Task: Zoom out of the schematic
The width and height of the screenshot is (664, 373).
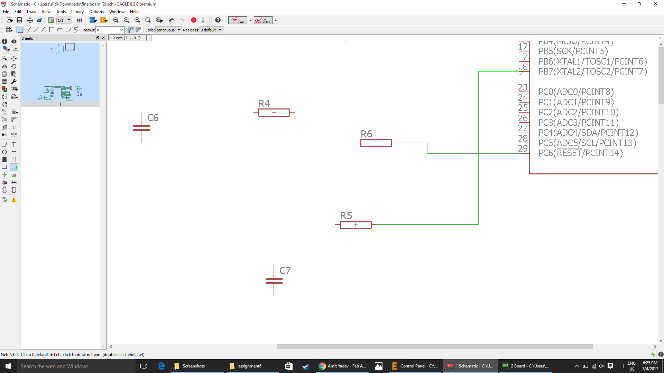Action: coord(137,20)
